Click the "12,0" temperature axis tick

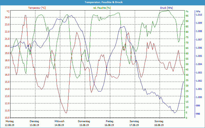7,103
